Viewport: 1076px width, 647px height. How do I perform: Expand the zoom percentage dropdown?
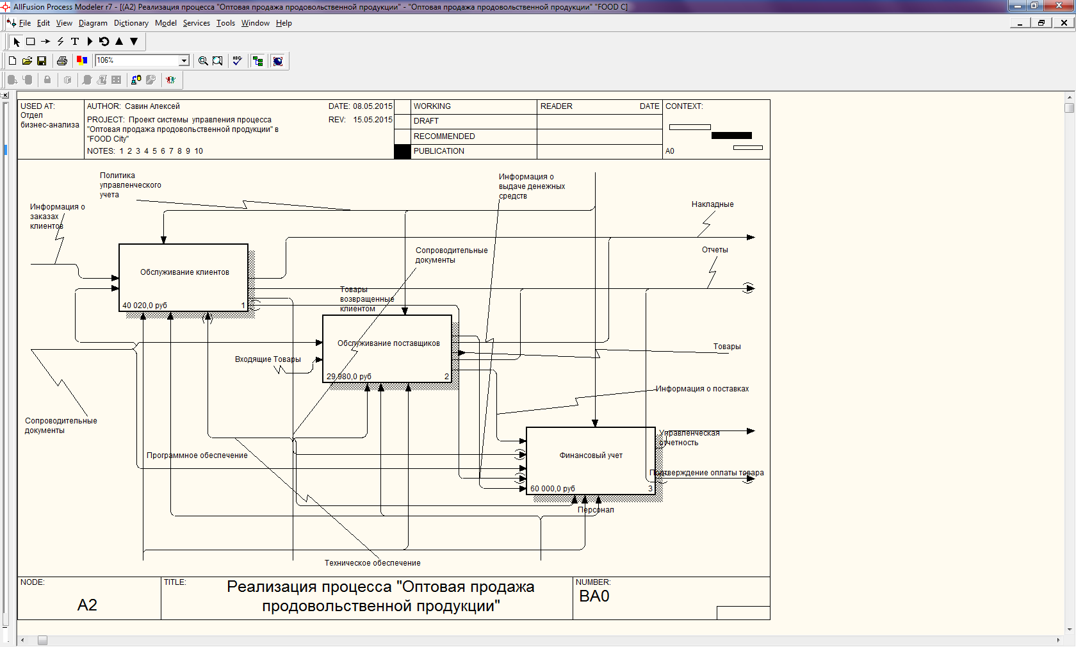point(184,61)
